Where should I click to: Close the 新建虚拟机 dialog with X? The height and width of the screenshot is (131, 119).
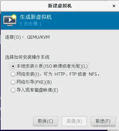pyautogui.click(x=114, y=6)
